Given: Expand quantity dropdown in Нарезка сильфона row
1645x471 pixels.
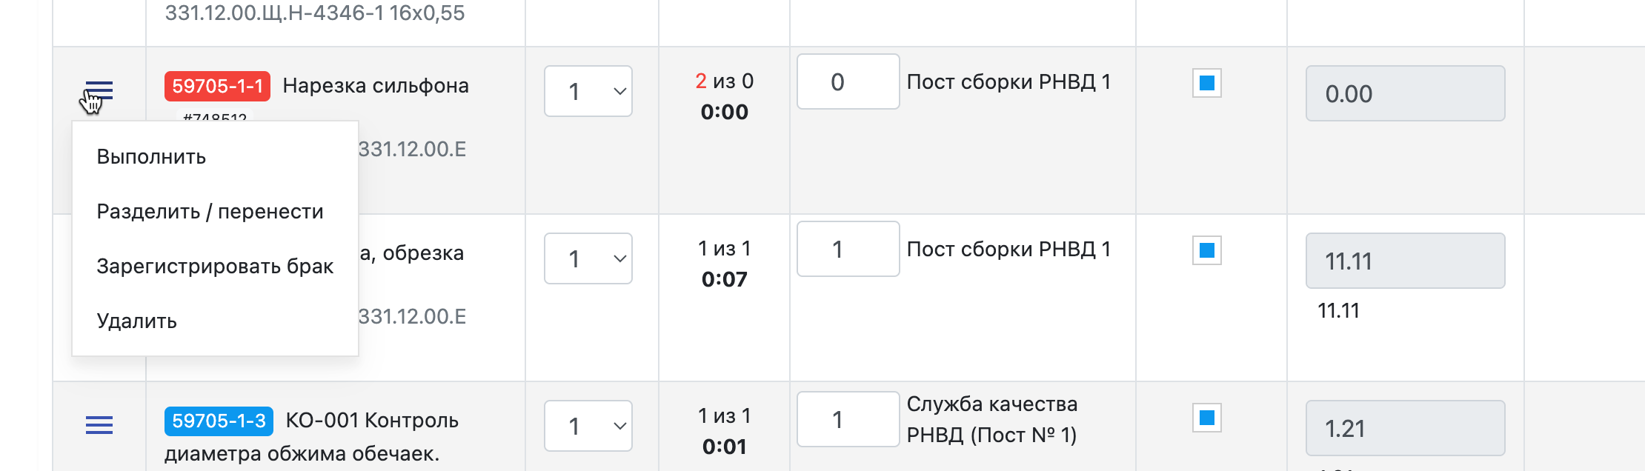Looking at the screenshot, I should [x=588, y=91].
